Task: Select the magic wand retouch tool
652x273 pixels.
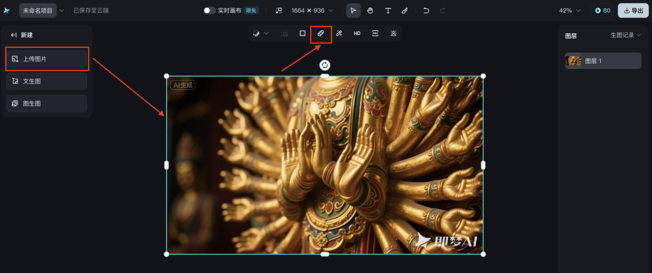Action: point(339,33)
